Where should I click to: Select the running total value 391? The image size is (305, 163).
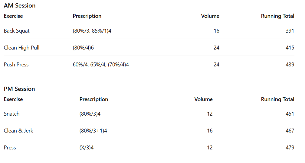(290, 31)
